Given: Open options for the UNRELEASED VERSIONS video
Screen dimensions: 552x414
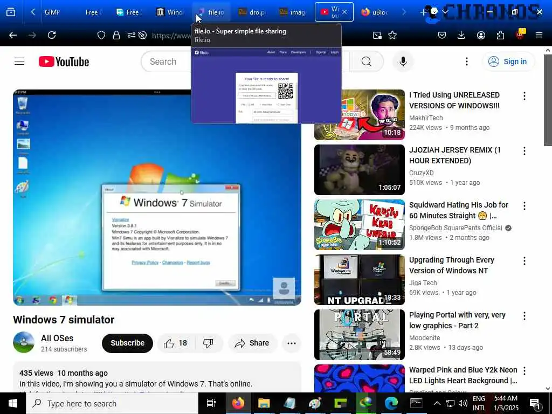Looking at the screenshot, I should click(x=525, y=96).
